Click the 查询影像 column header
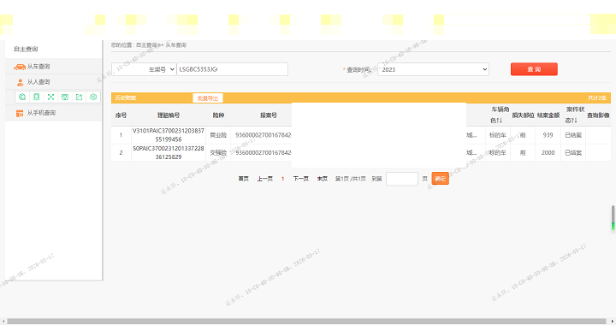The width and height of the screenshot is (616, 325). tap(598, 115)
